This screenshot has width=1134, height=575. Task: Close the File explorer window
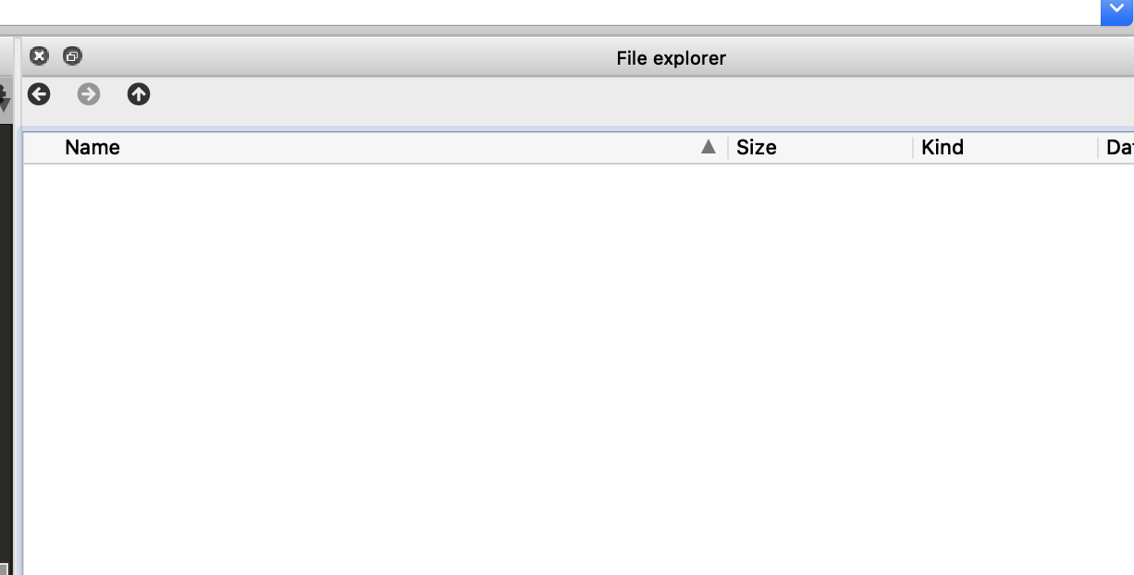pyautogui.click(x=39, y=55)
